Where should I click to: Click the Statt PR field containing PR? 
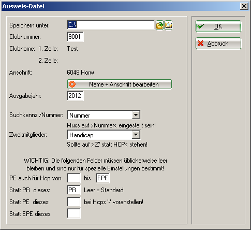pos(73,190)
